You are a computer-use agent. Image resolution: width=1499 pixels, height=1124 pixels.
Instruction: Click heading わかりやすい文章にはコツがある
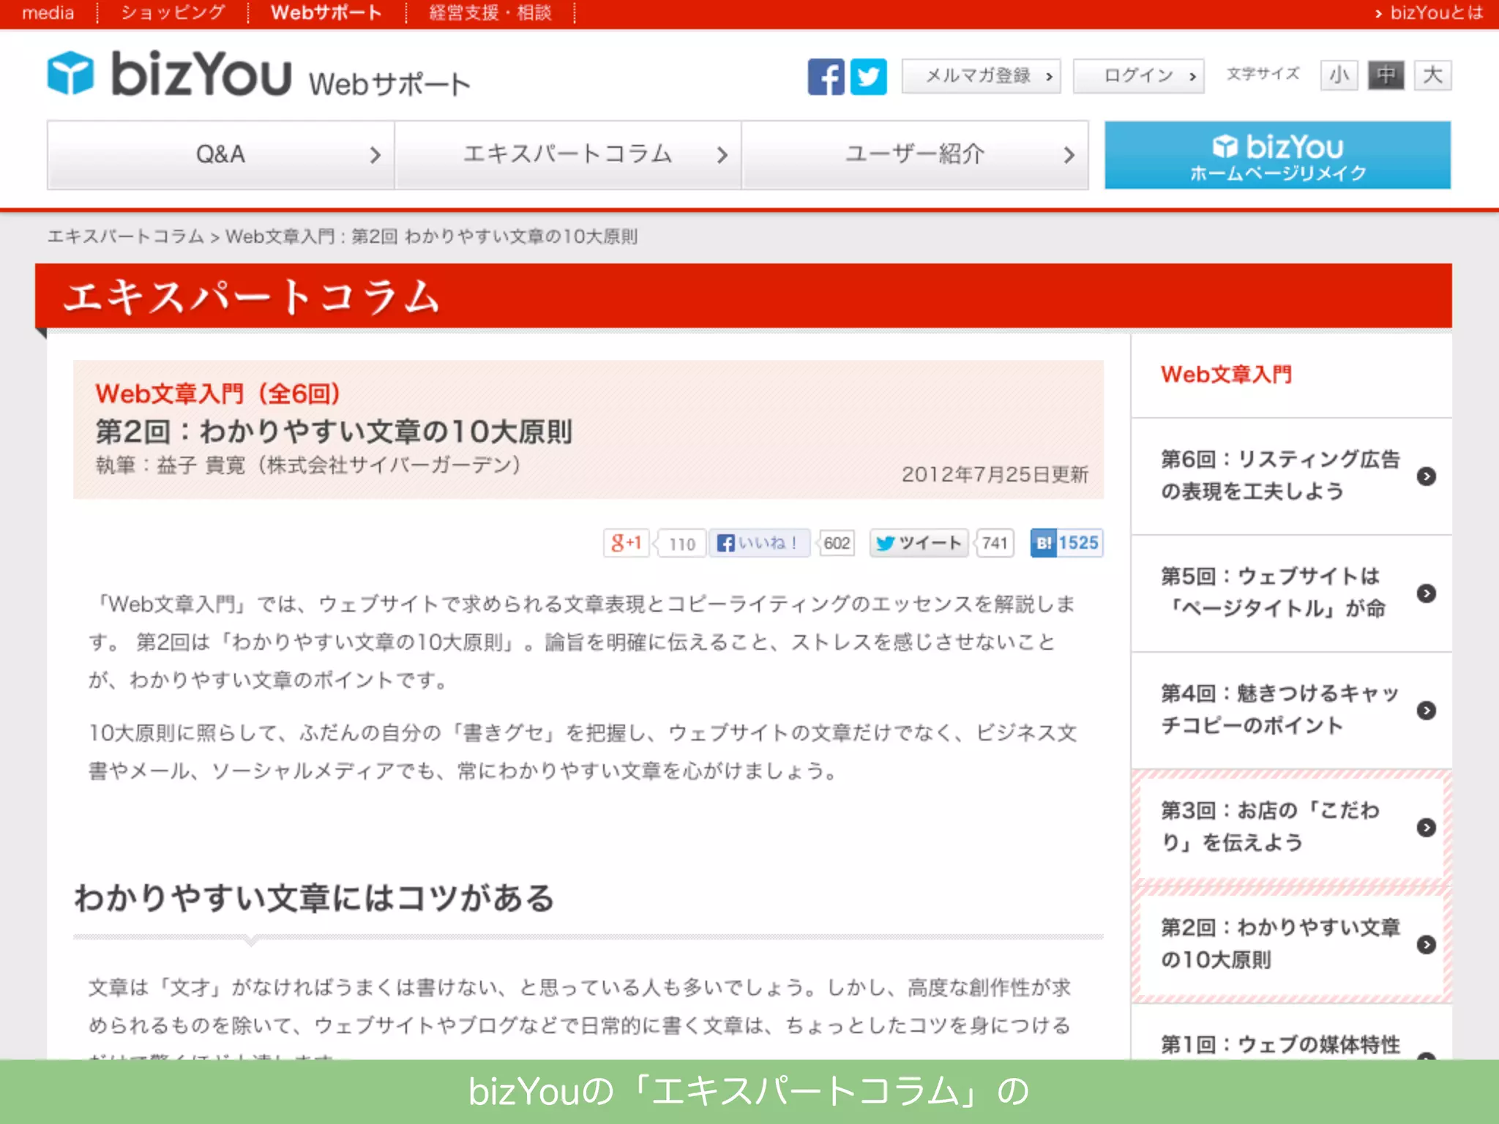click(x=315, y=898)
